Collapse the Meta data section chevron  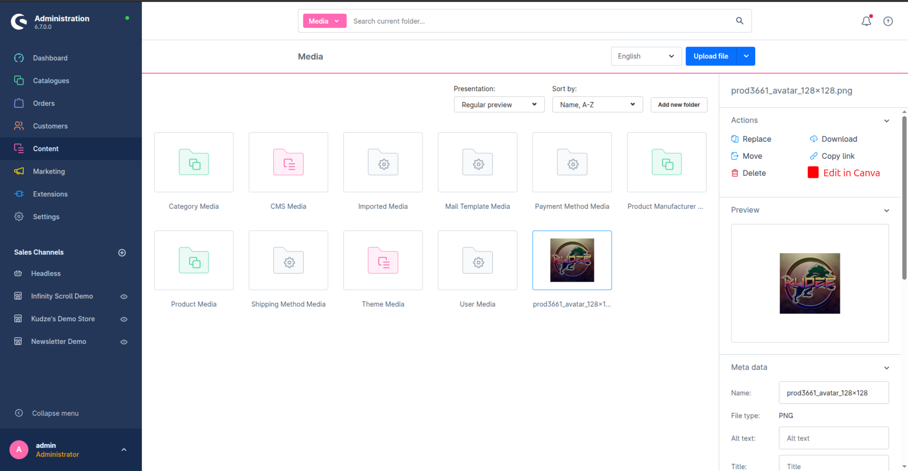[887, 368]
